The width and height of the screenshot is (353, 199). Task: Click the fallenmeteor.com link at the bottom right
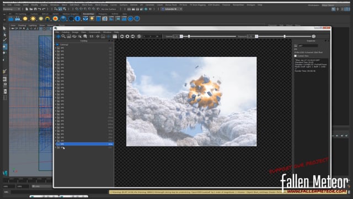click(317, 192)
